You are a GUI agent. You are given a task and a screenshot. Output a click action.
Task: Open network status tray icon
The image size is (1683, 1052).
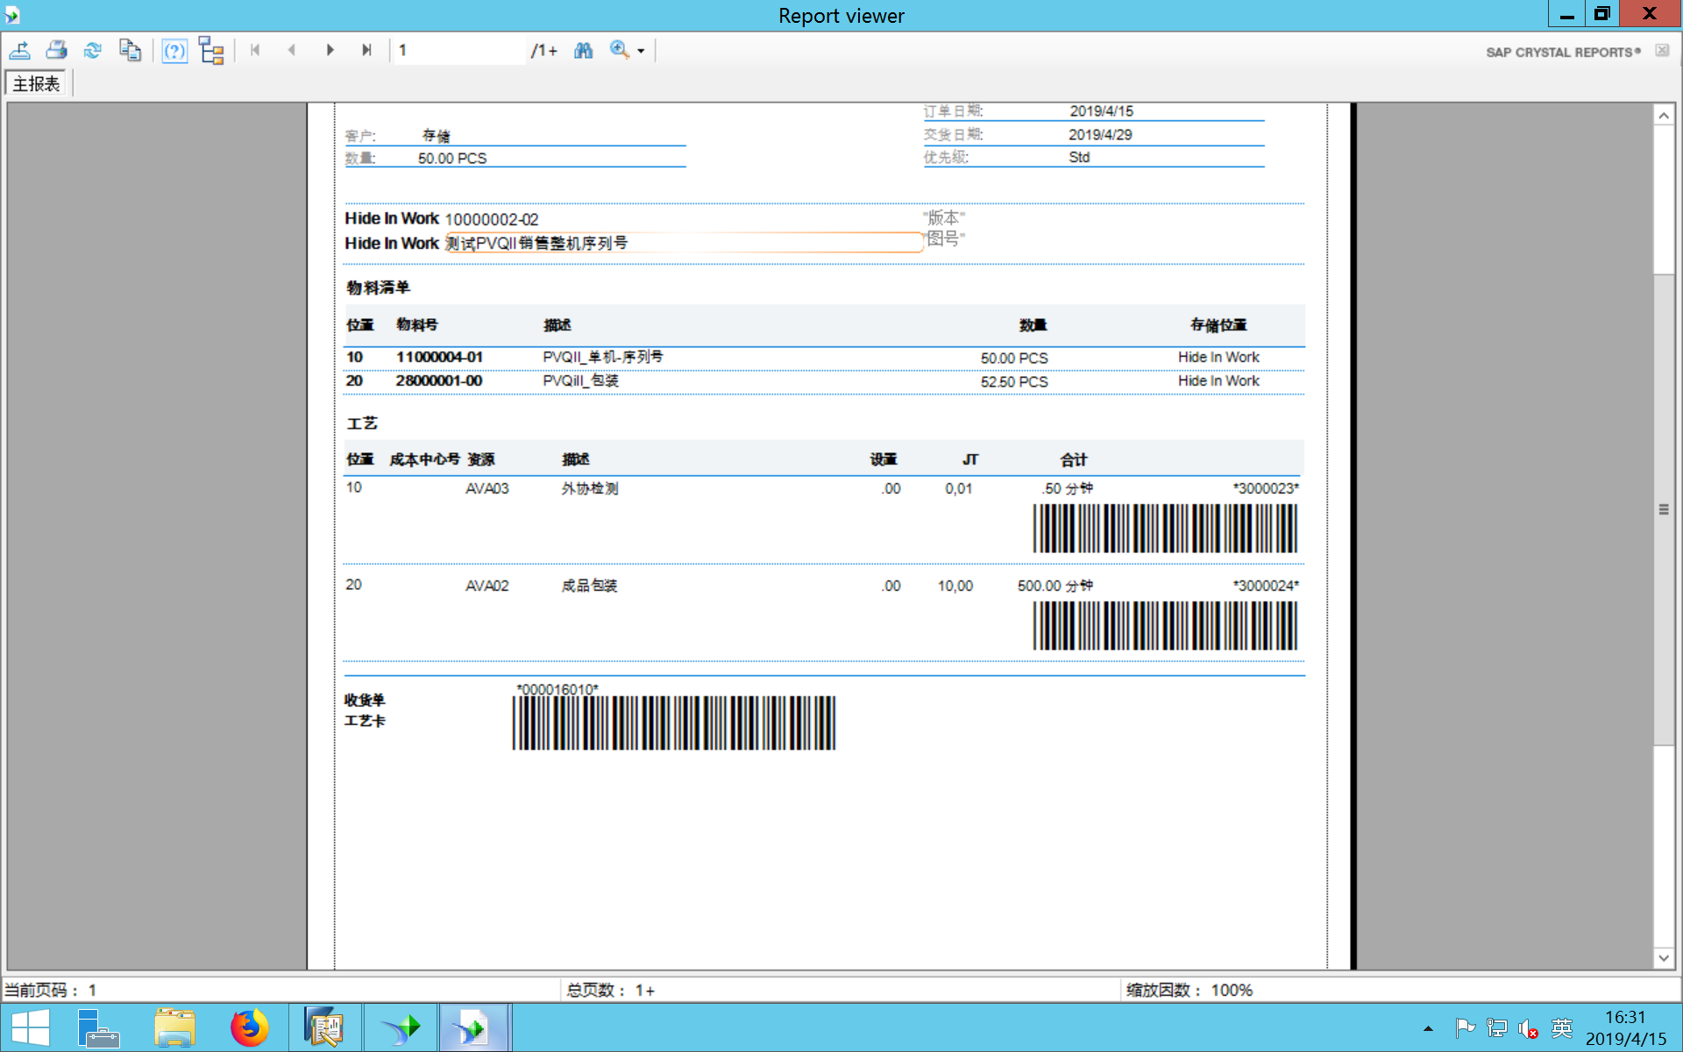[x=1497, y=1027]
